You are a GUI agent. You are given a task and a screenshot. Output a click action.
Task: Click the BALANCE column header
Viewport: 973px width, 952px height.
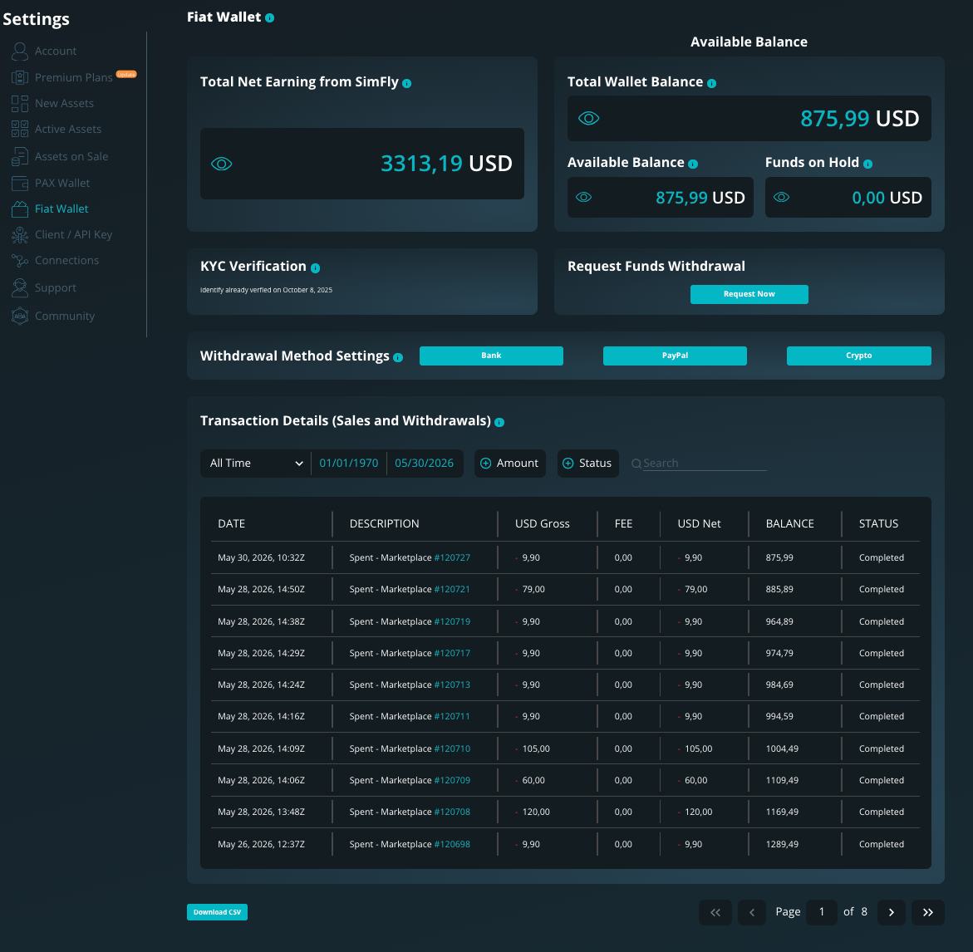789,523
